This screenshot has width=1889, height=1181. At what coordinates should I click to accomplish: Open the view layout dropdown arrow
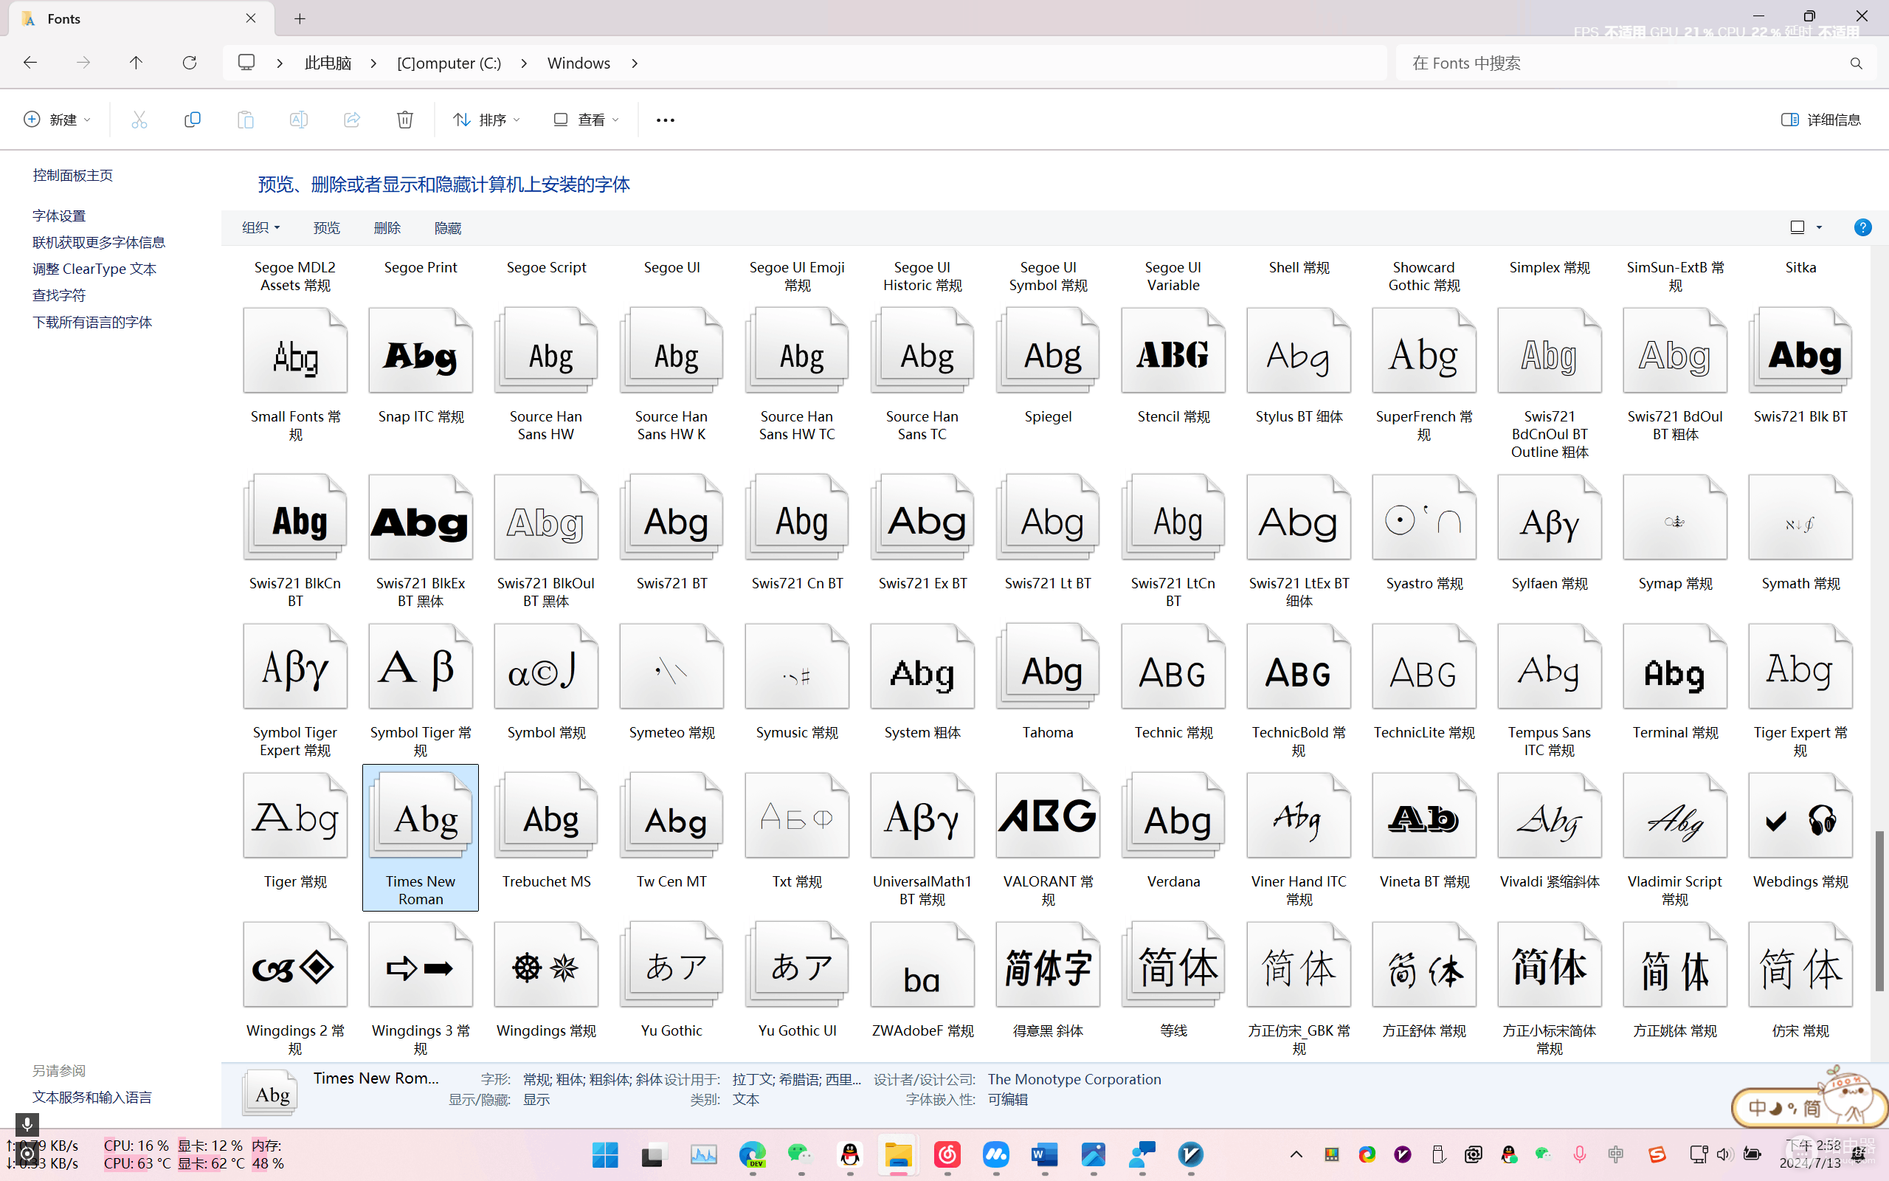[1820, 227]
